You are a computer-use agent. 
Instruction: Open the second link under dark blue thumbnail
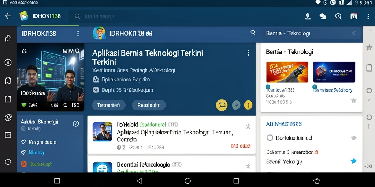(333, 90)
